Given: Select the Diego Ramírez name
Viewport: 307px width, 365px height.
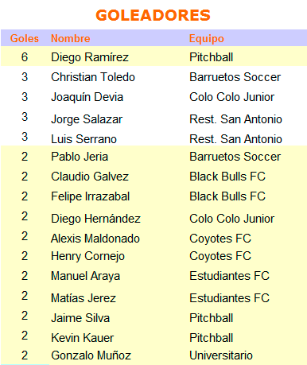Looking at the screenshot, I should 90,57.
